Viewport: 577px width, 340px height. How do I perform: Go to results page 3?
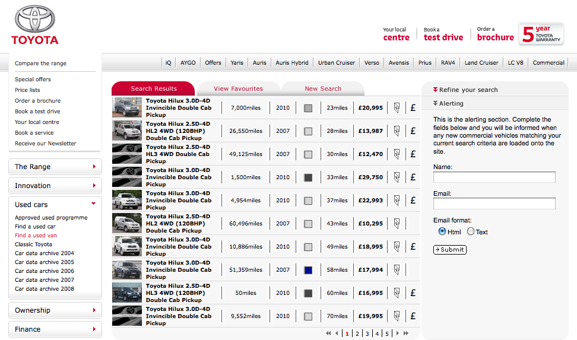tap(367, 333)
